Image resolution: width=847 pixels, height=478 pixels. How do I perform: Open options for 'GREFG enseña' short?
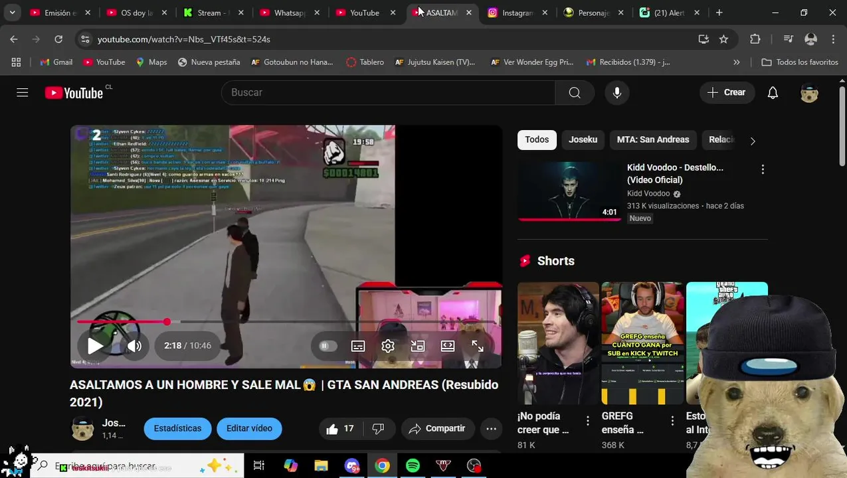[672, 421]
